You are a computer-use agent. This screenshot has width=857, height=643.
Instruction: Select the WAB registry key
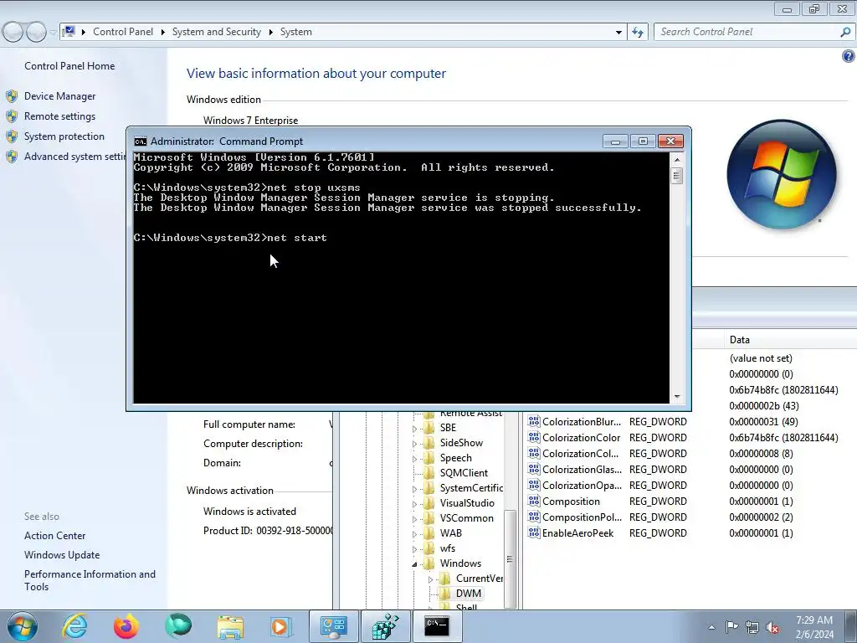451,533
